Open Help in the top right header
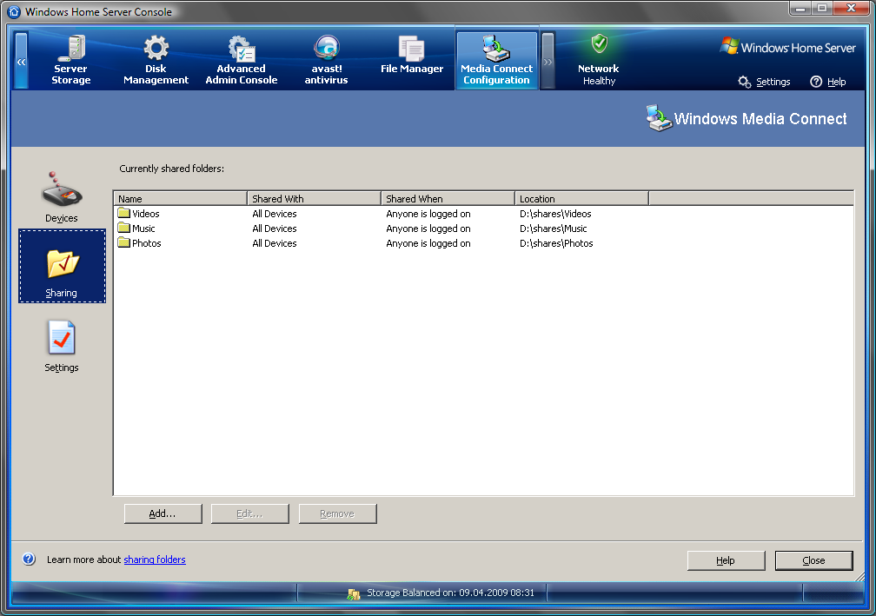The width and height of the screenshot is (876, 616). [828, 82]
